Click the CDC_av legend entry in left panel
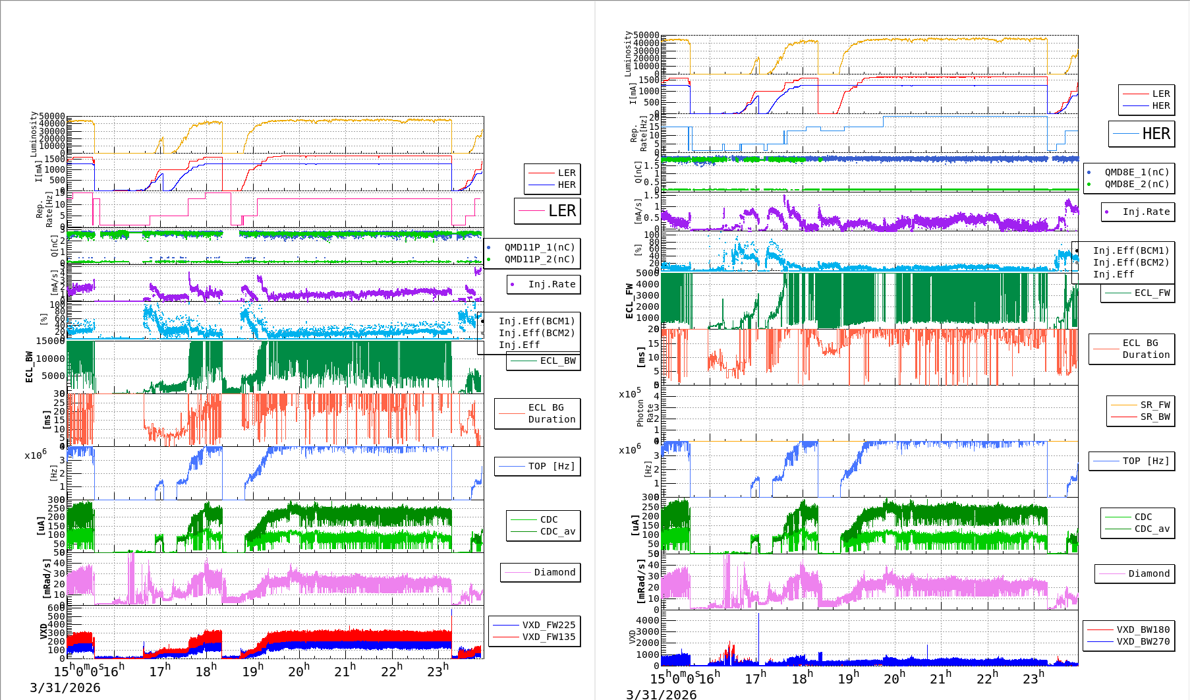Screen dimensions: 1190x700 [557, 531]
